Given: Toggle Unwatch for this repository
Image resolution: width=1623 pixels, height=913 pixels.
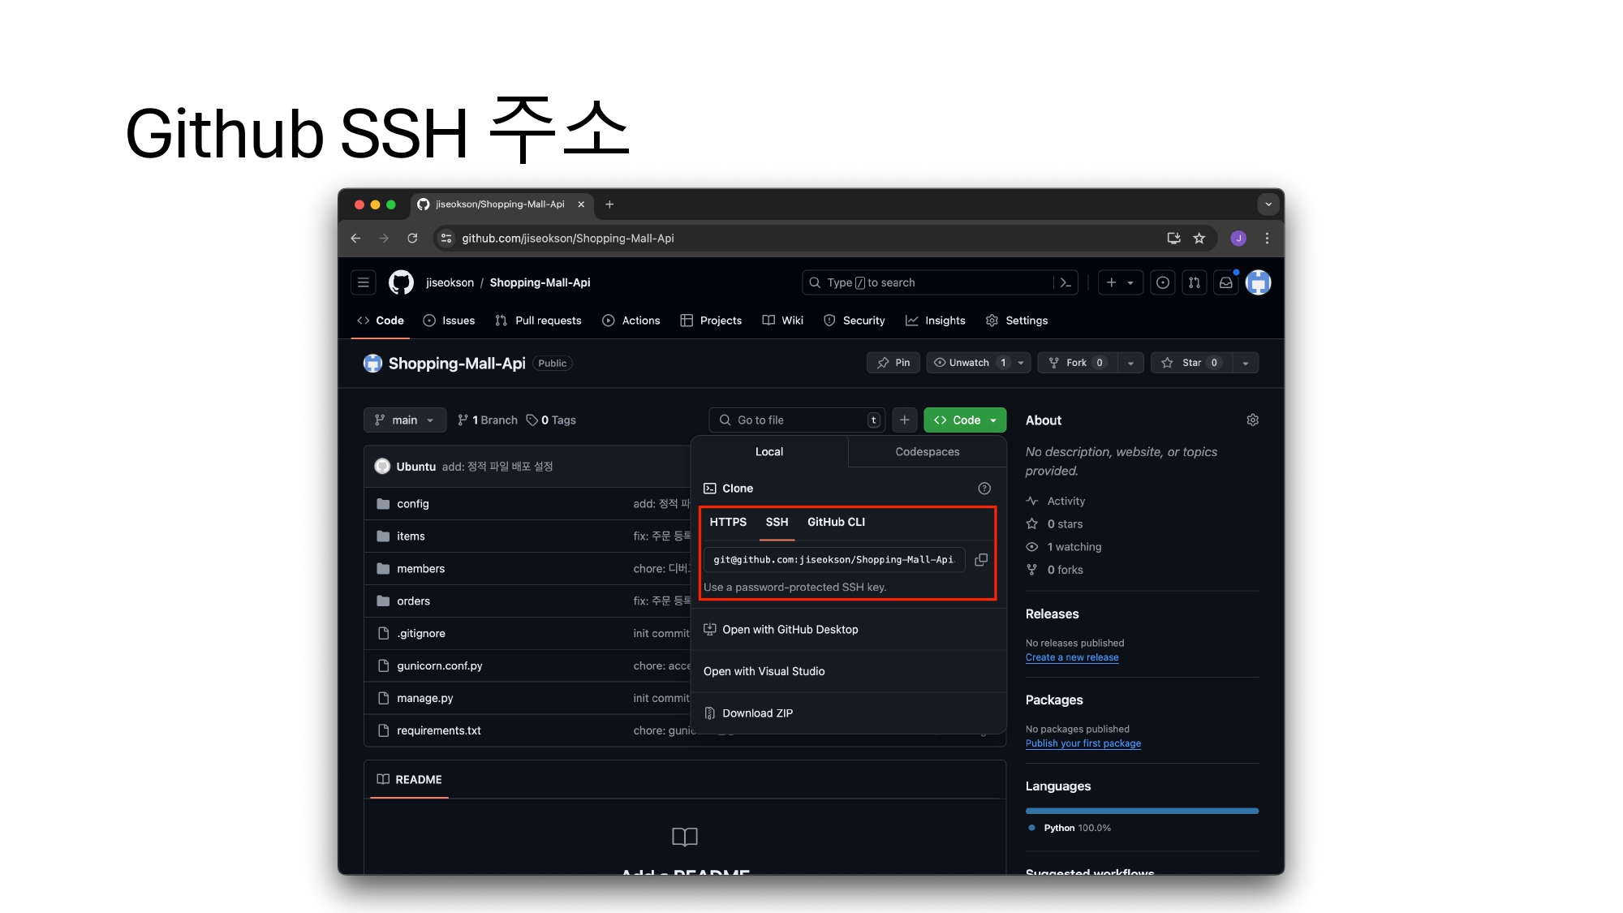Looking at the screenshot, I should pos(969,363).
